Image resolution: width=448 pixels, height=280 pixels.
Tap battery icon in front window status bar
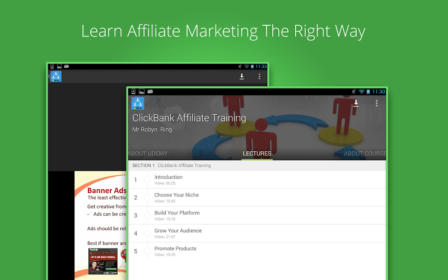click(368, 91)
